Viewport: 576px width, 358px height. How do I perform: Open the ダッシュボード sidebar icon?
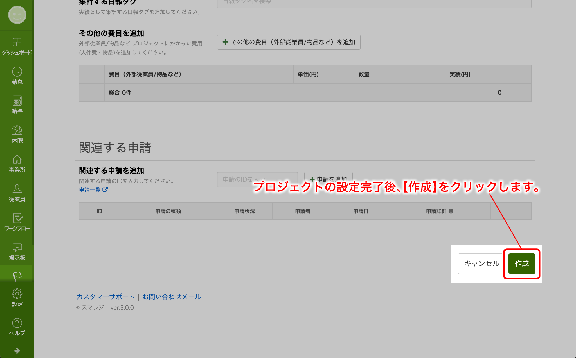(x=17, y=43)
